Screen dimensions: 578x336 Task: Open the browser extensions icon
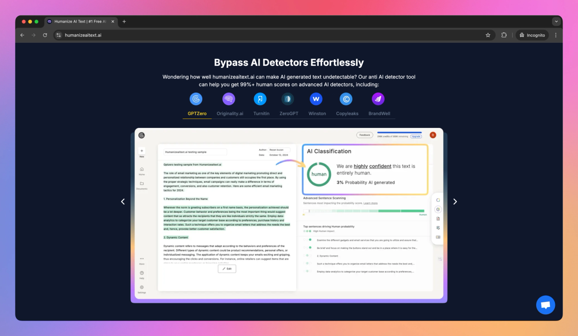(x=504, y=35)
